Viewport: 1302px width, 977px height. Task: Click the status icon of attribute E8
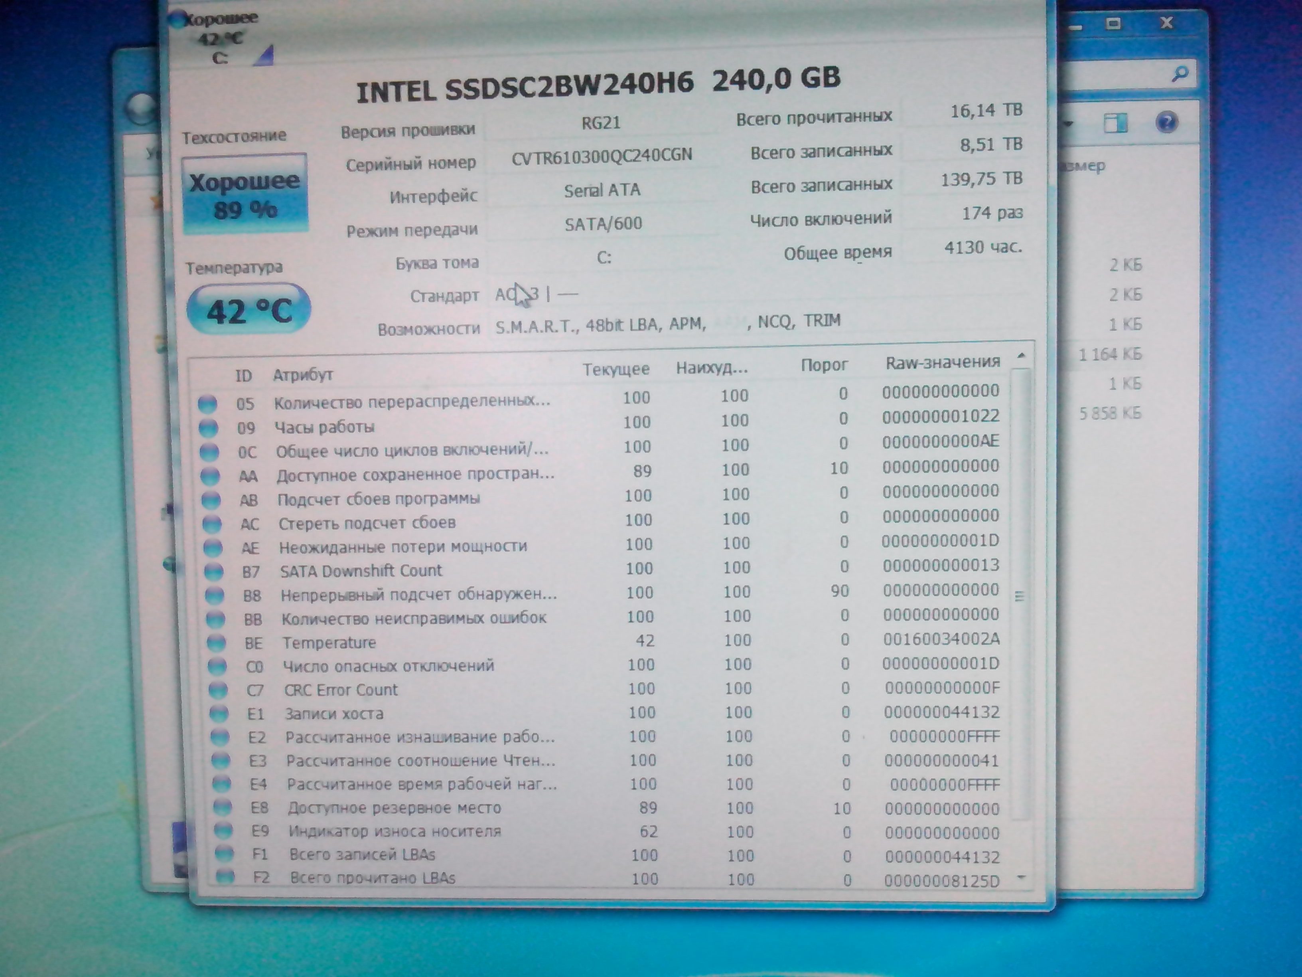pos(223,807)
